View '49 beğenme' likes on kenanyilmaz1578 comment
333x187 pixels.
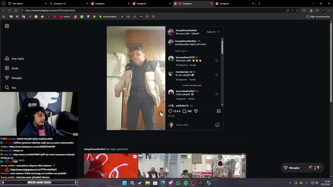182,65
